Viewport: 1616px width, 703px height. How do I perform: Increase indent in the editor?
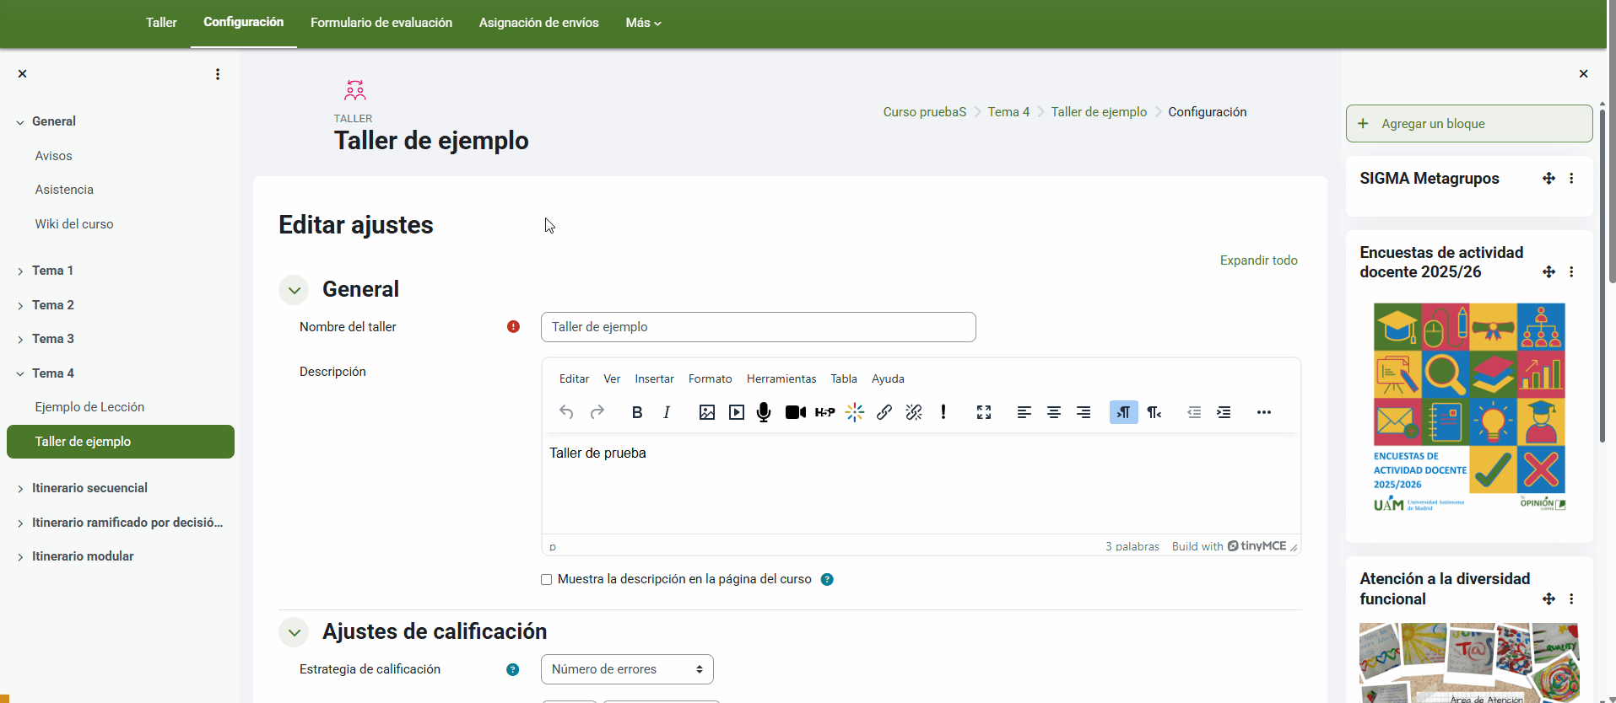click(1224, 412)
